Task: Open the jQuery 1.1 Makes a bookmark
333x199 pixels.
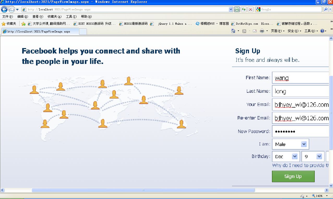Action: [x=171, y=24]
